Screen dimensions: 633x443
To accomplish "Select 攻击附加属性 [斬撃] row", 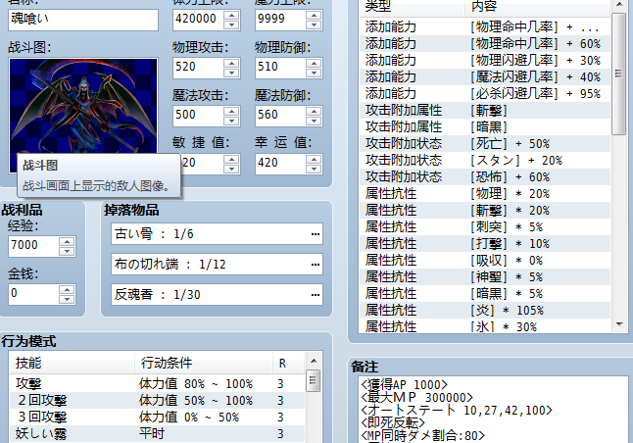I will pos(484,110).
